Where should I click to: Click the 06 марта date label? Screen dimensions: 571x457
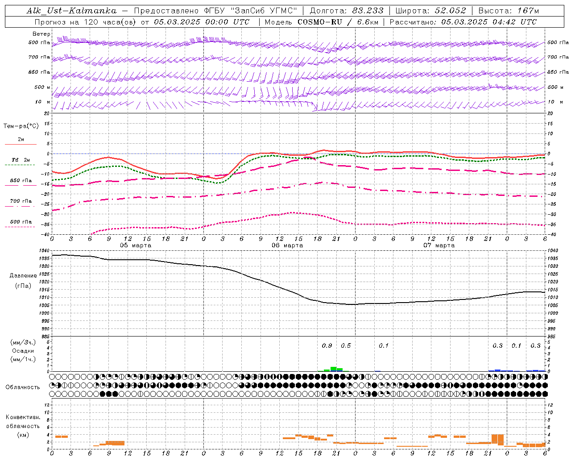287,245
